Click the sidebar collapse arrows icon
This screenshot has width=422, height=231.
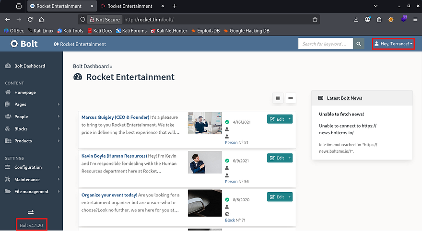click(31, 212)
